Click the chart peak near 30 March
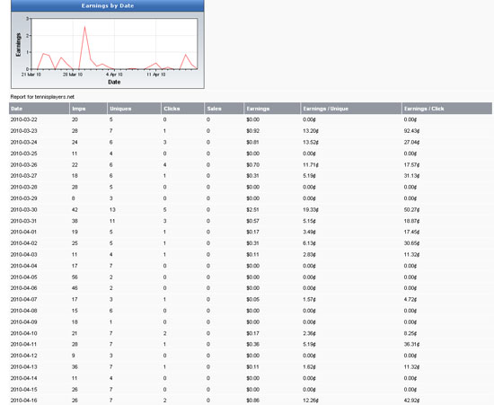 (x=84, y=28)
